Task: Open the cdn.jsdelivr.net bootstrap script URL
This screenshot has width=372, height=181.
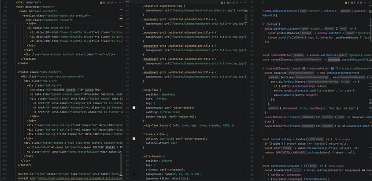Action: click(x=80, y=178)
